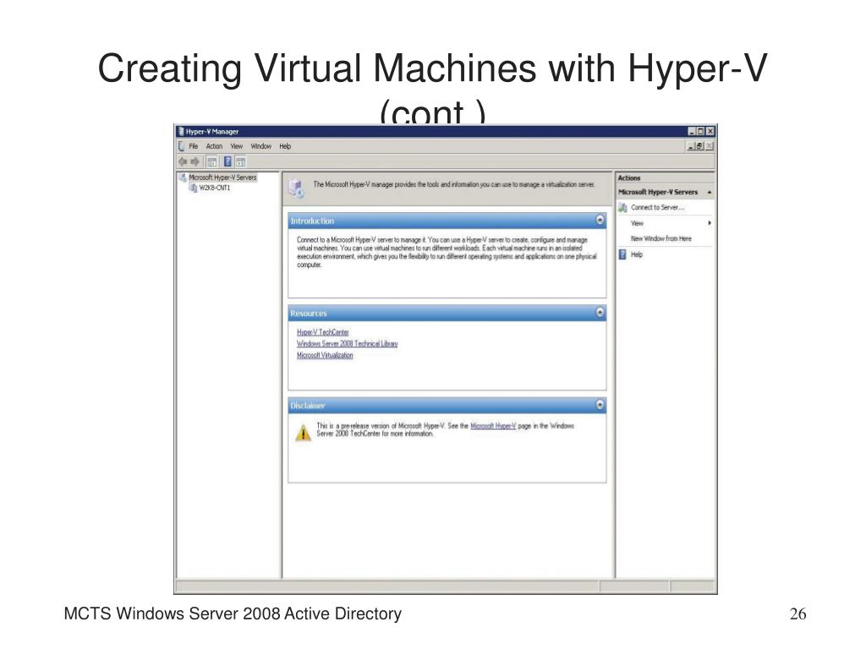This screenshot has height=649, width=866.
Task: Select the W2K8-CNT1 server node
Action: coord(214,188)
